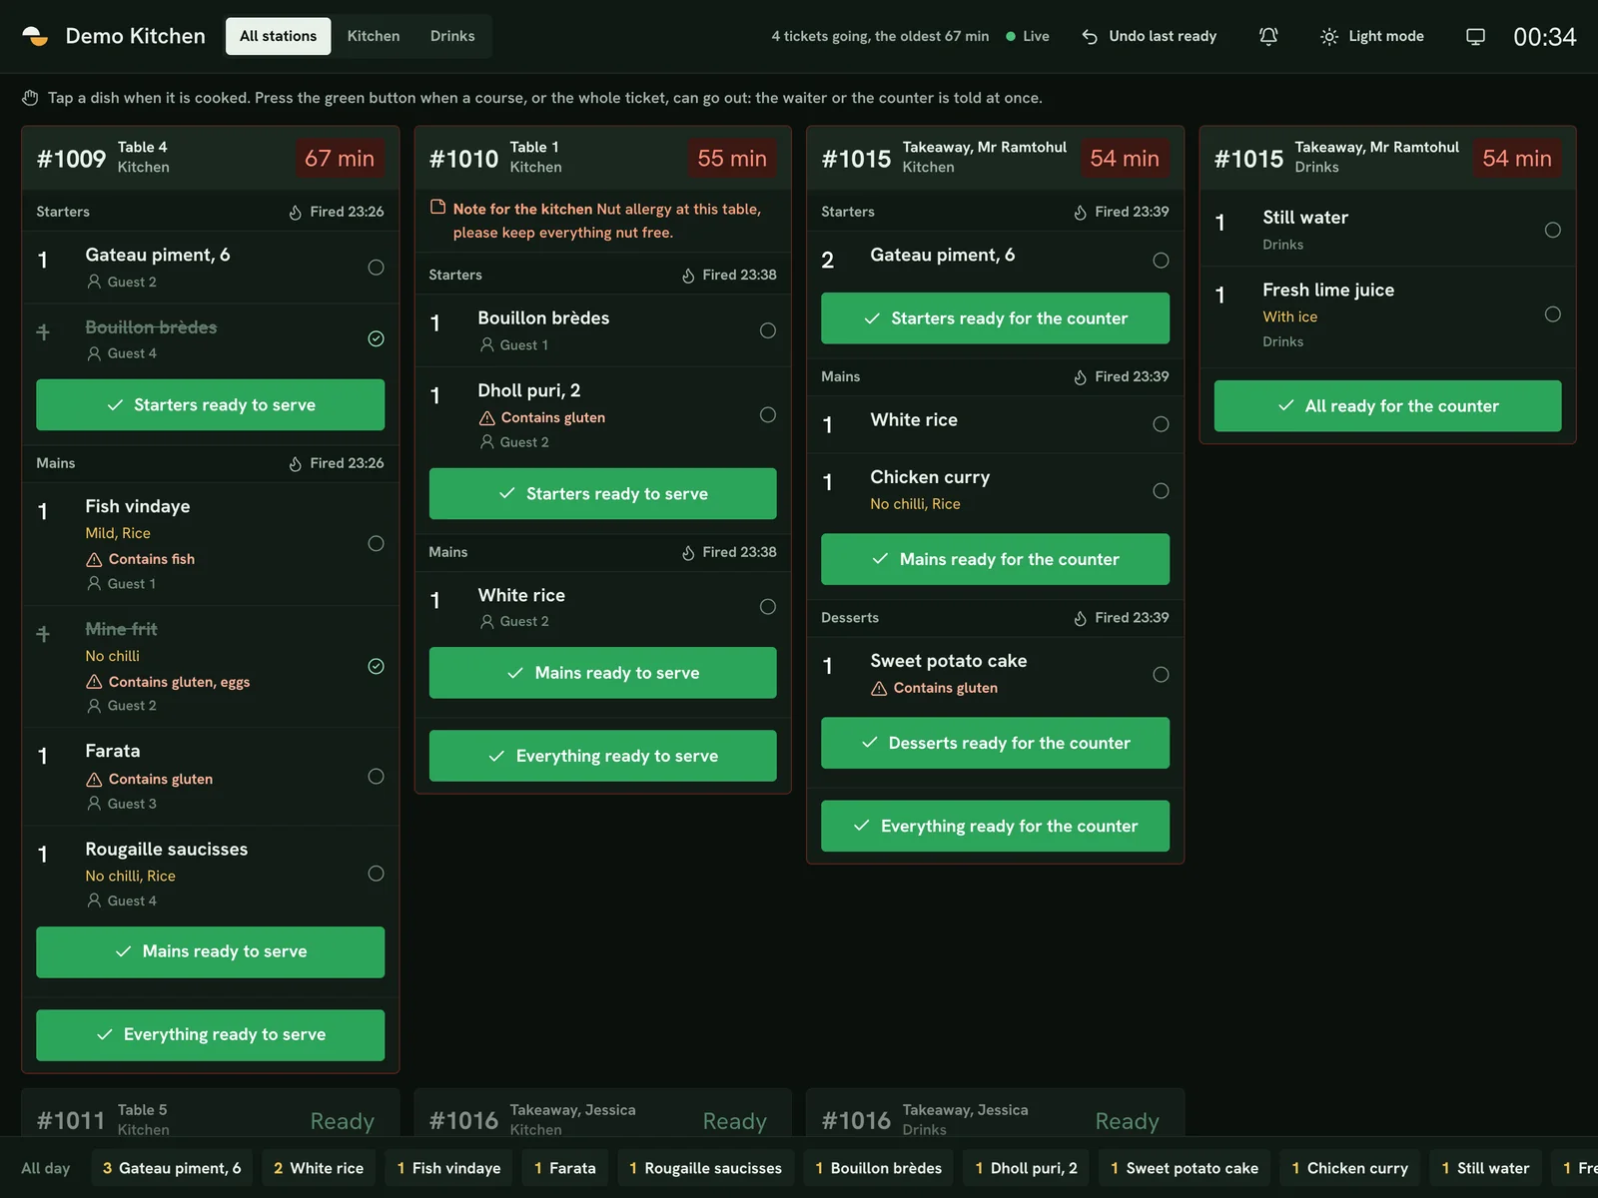This screenshot has height=1198, width=1598.
Task: Click flame icon beside #1009 Starters fired time
Action: (296, 213)
